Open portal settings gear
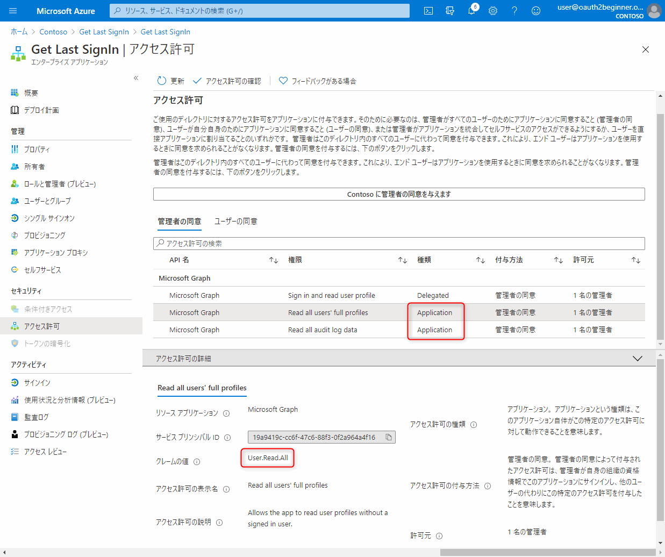 point(493,11)
